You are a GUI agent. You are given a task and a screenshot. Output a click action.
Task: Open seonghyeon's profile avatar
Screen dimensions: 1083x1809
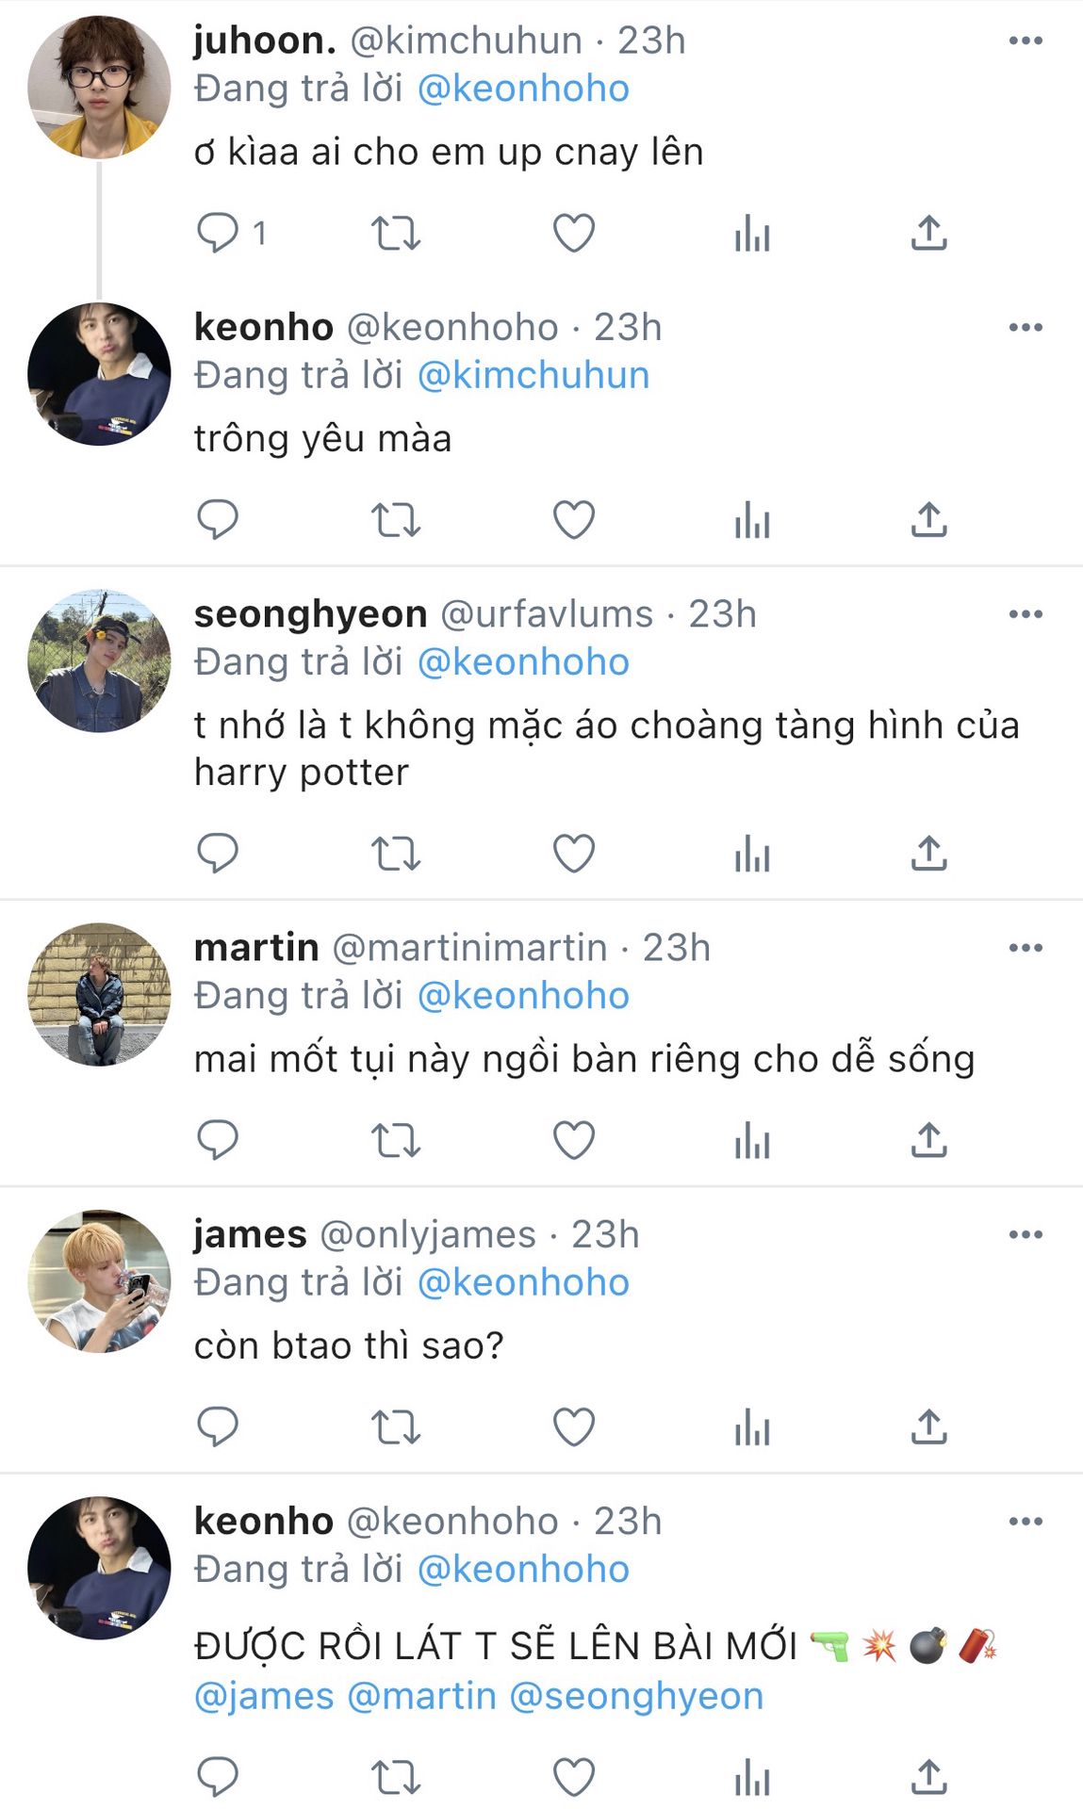pos(99,660)
